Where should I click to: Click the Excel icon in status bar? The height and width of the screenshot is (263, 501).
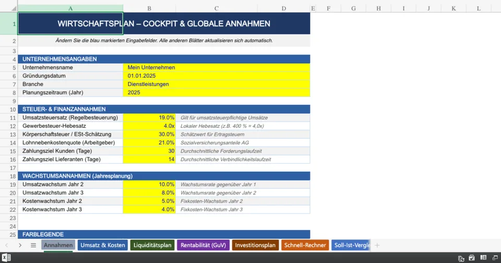tap(6, 258)
